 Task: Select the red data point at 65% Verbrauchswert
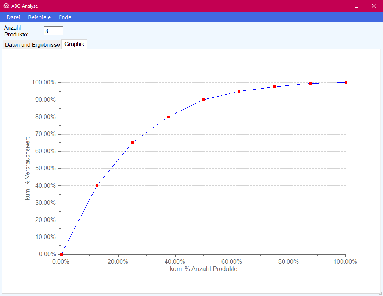pos(132,142)
